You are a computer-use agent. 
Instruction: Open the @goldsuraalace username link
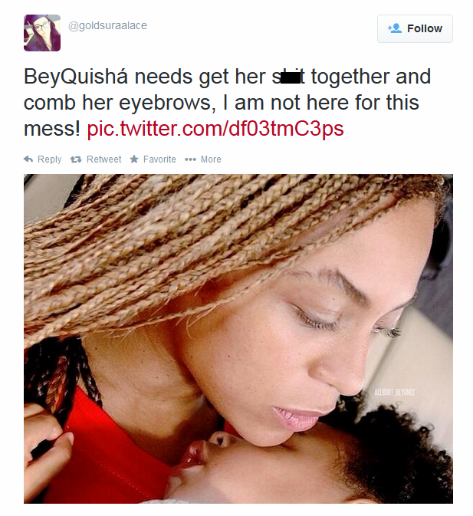[x=107, y=25]
